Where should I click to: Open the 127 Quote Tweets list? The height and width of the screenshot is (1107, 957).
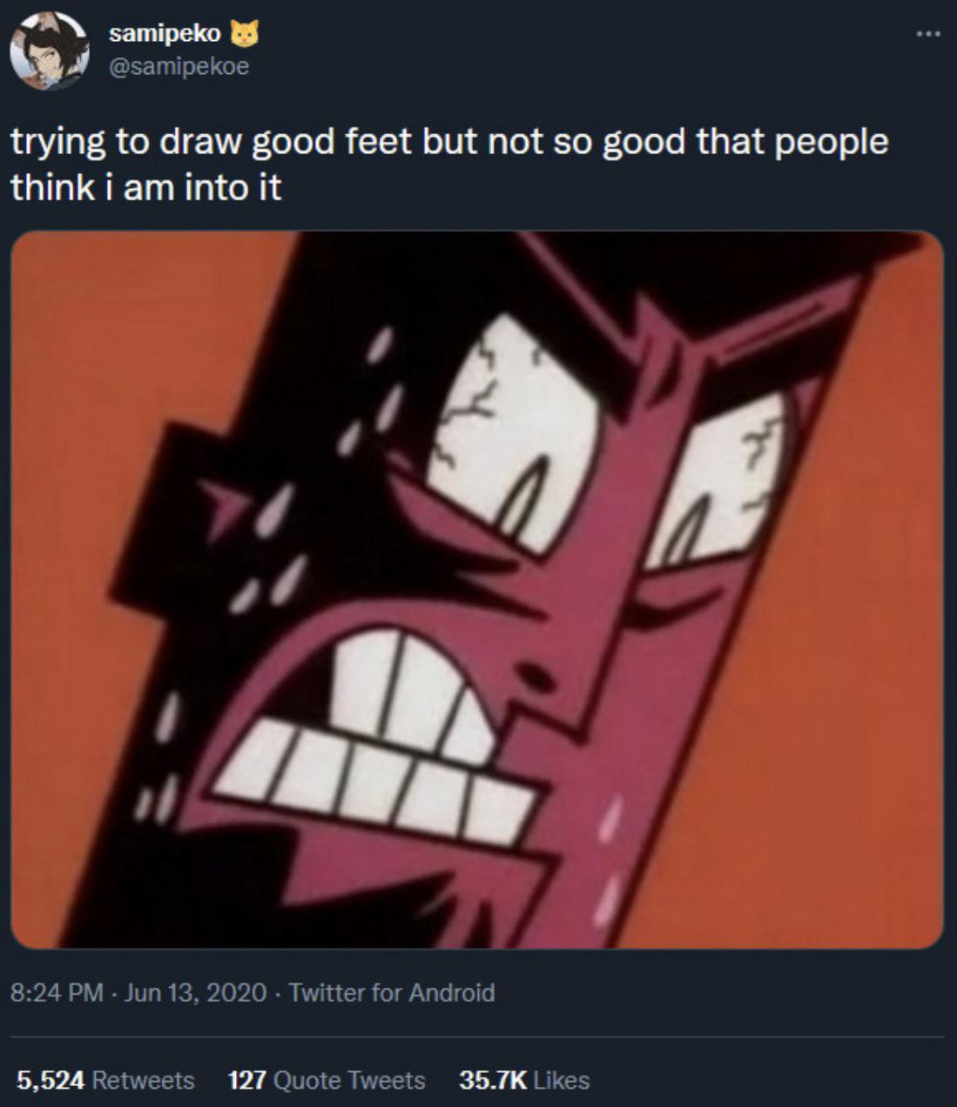(246, 1081)
